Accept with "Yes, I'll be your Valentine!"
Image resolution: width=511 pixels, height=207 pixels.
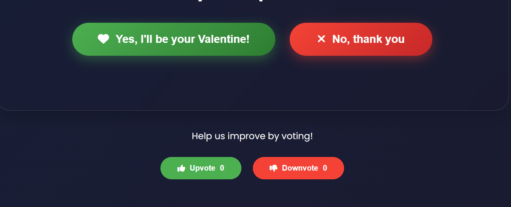coord(173,39)
